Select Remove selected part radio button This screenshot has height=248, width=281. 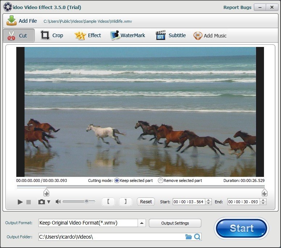click(160, 180)
